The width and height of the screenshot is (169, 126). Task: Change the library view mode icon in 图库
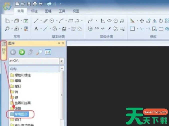(48, 52)
